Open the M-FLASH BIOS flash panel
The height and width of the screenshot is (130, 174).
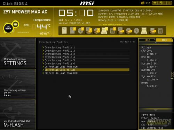coord(18,114)
